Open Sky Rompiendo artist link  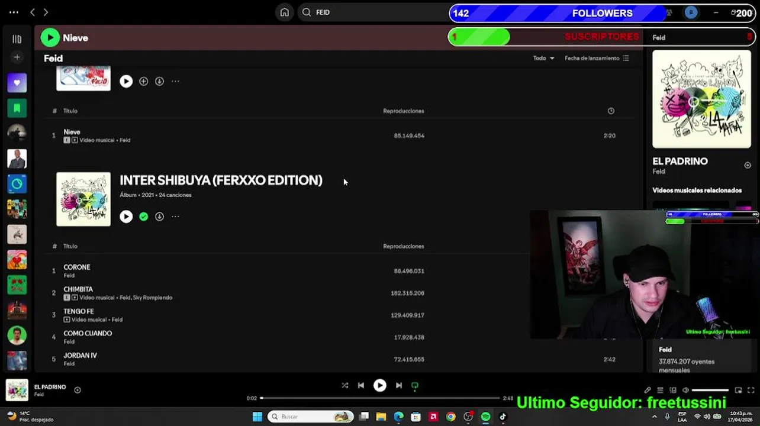[x=153, y=298]
